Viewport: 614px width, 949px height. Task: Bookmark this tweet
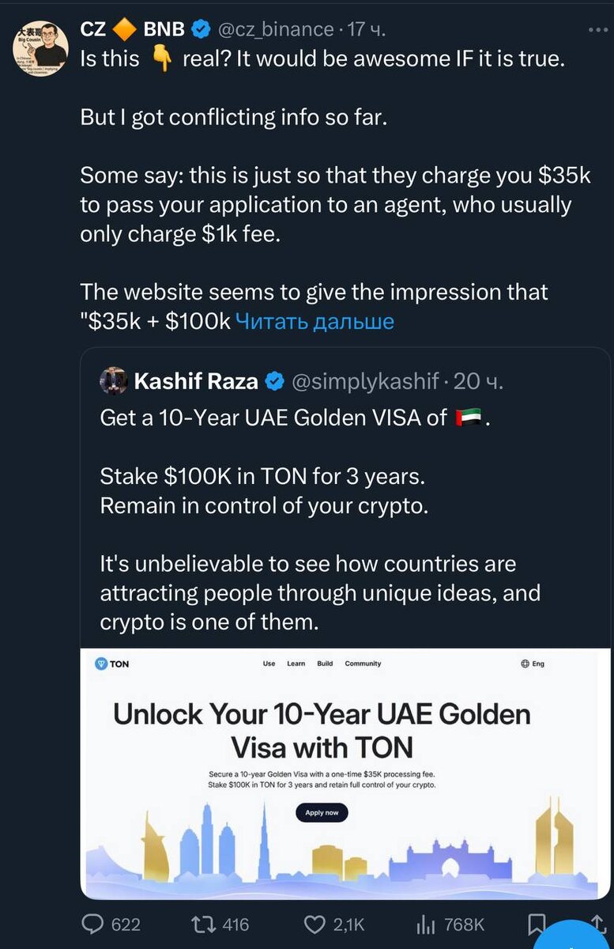[x=537, y=924]
